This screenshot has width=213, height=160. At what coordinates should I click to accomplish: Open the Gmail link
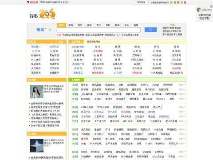[84, 152]
